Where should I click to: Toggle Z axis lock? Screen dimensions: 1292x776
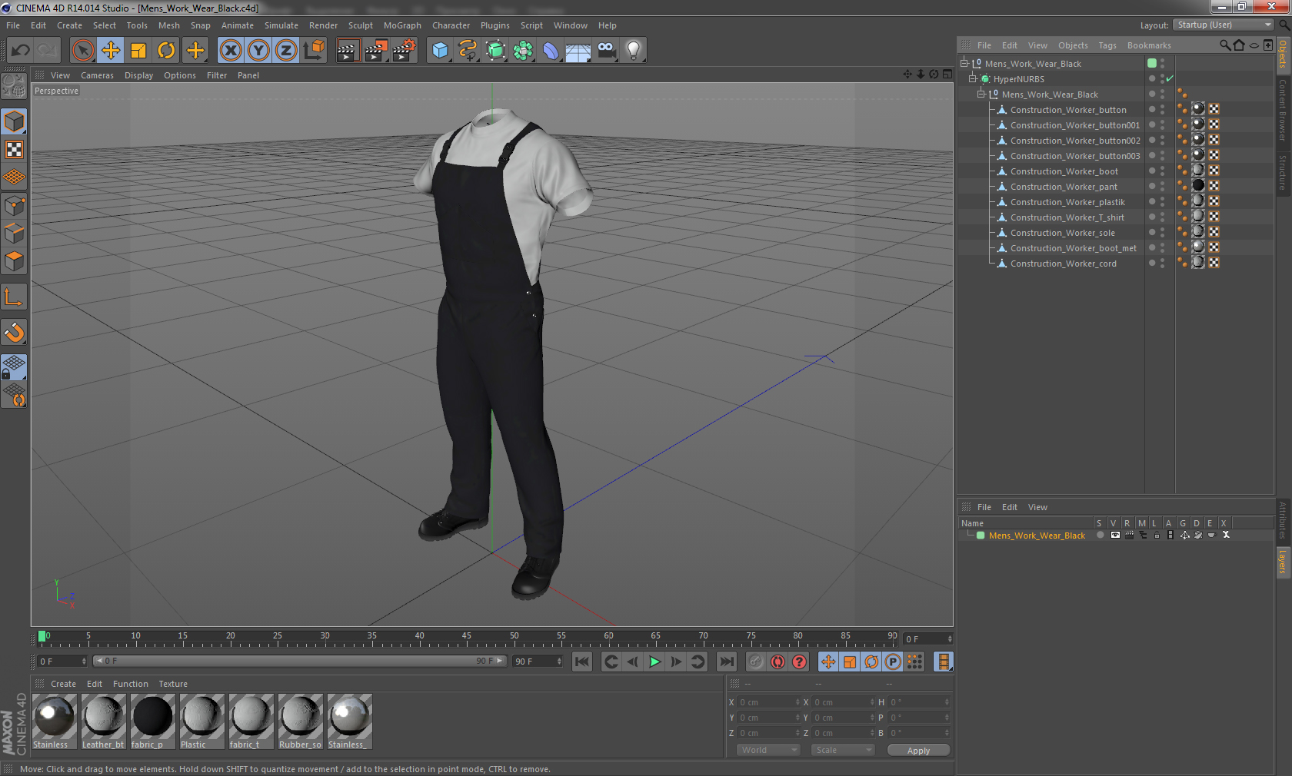pos(286,51)
